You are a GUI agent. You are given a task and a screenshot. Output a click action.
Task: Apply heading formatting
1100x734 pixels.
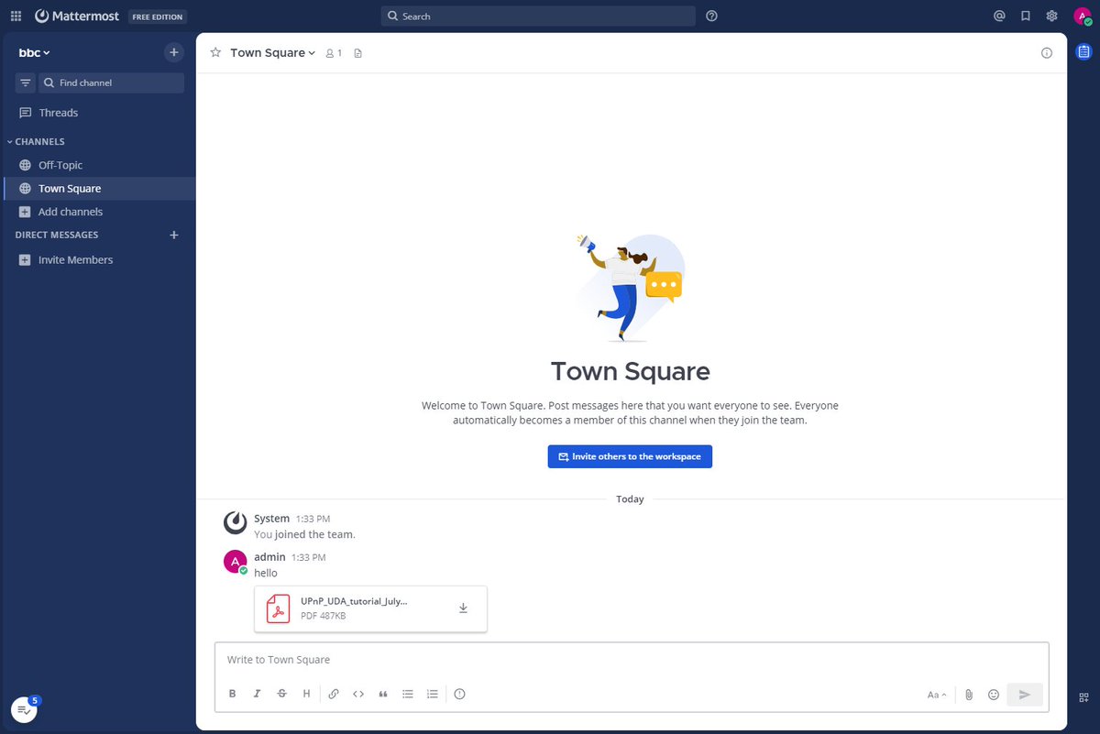click(x=306, y=694)
